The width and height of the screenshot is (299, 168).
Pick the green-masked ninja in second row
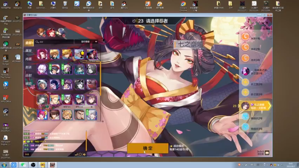pyautogui.click(x=67, y=69)
